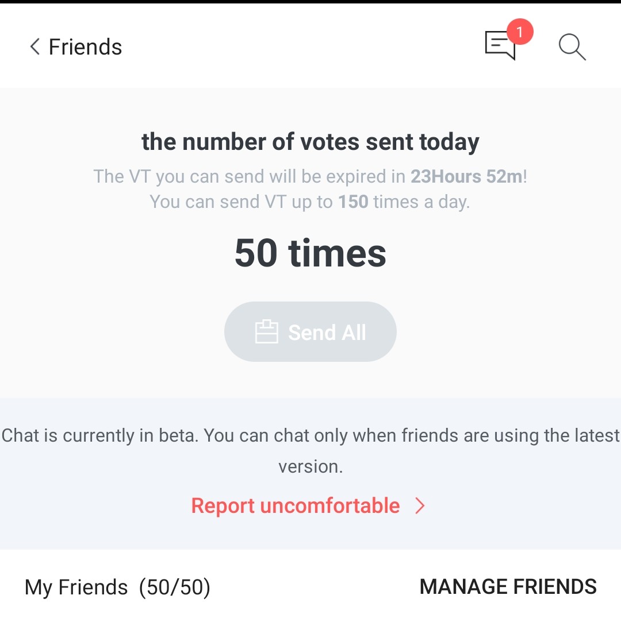The image size is (621, 626).
Task: Tap the red arrow beside Report uncomfortable
Action: pyautogui.click(x=420, y=506)
